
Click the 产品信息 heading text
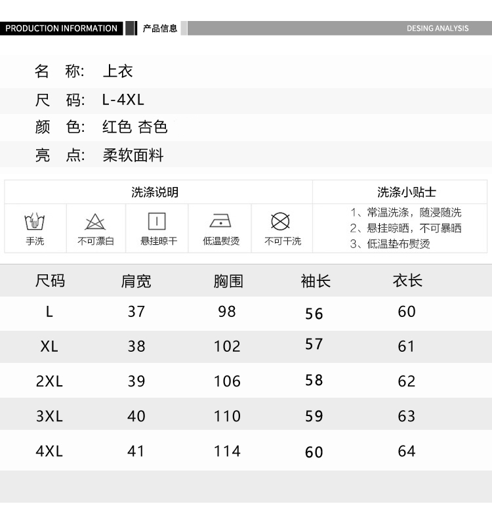(159, 28)
